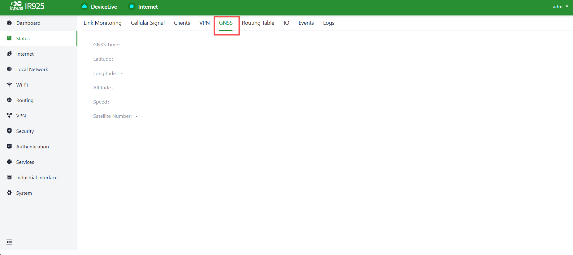Click the Wi-Fi signal icon
Screen dimensions: 573x255
9,85
